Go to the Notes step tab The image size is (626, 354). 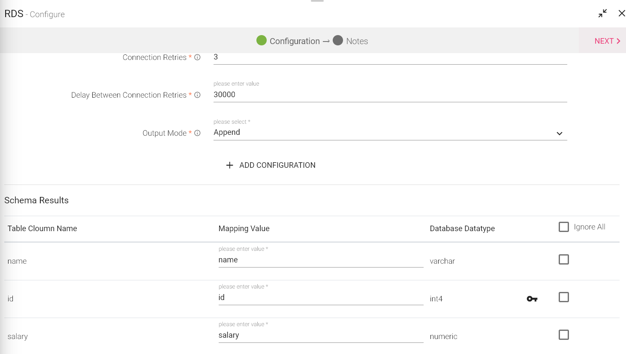[x=357, y=41]
